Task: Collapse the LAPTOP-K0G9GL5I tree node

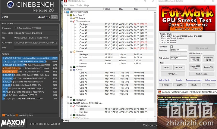Action: [64, 12]
